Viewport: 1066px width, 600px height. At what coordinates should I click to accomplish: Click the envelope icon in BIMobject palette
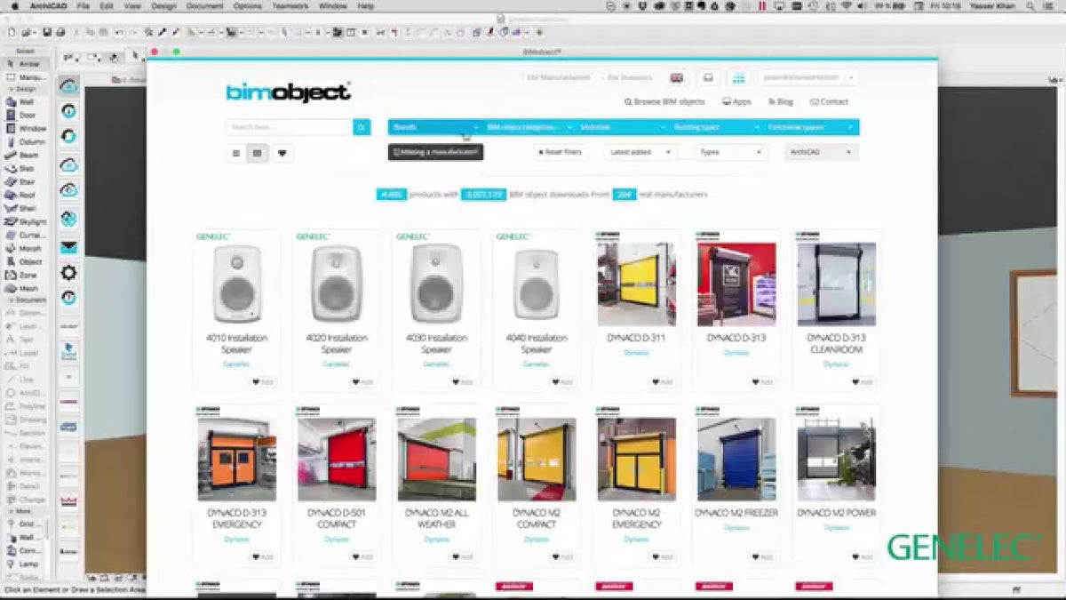(x=68, y=247)
